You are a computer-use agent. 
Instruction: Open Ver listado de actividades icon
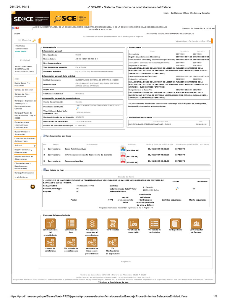pyautogui.click(x=154, y=224)
